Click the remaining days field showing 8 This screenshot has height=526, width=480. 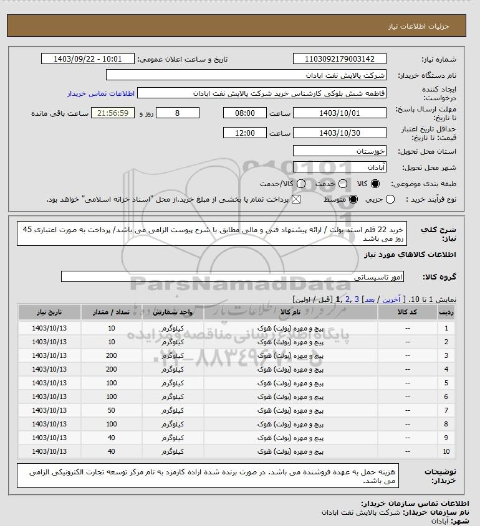(178, 113)
